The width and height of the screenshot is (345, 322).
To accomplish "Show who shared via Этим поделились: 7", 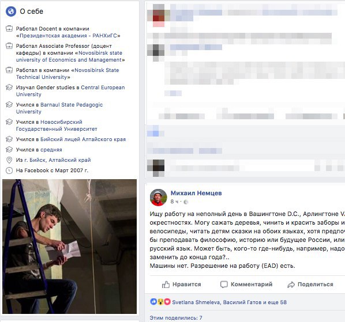I will point(176,318).
